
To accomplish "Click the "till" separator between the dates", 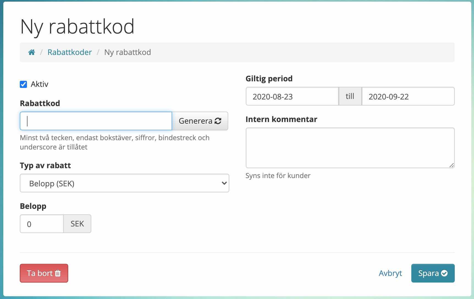I will coord(350,96).
